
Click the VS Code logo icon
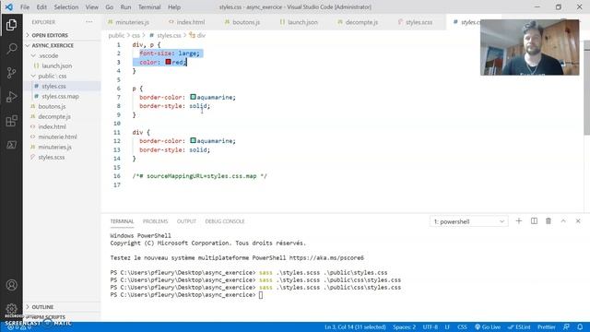tap(8, 6)
